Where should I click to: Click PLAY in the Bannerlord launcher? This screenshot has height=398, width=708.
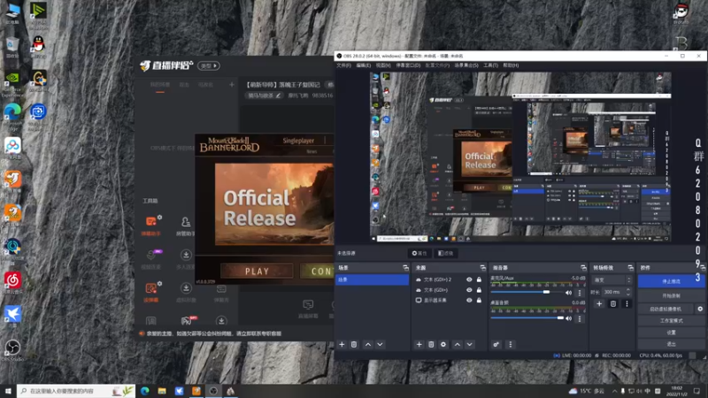257,272
